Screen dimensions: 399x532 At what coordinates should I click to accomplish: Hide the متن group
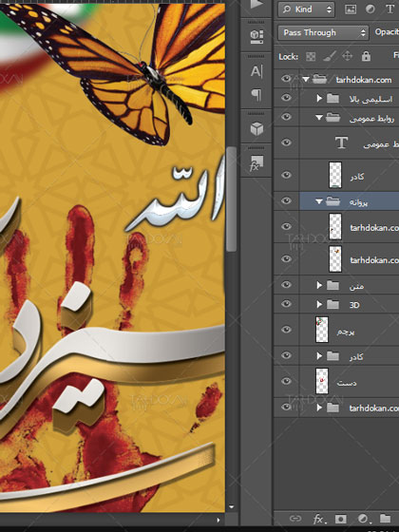click(286, 285)
